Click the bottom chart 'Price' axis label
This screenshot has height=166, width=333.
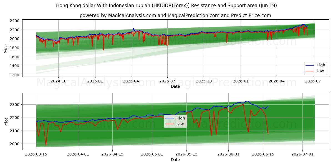6,121
